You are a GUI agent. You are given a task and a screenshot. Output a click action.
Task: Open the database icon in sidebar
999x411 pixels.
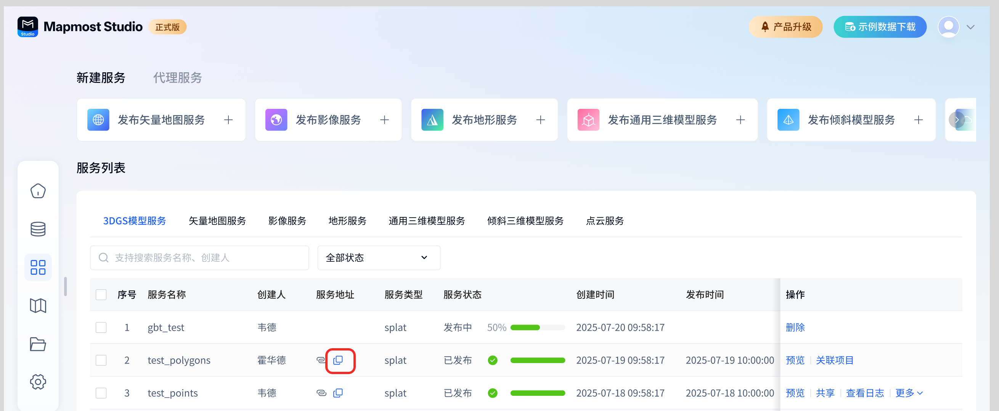[38, 229]
